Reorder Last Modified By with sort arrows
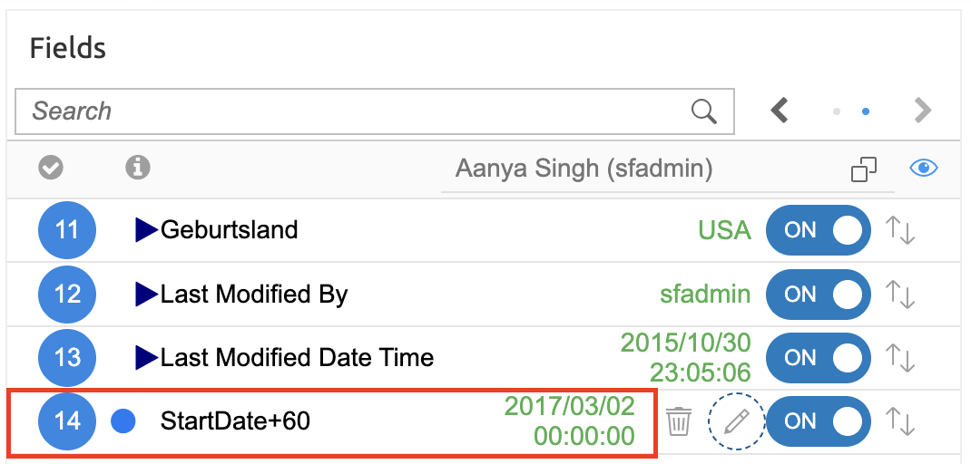This screenshot has width=971, height=464. point(899,294)
